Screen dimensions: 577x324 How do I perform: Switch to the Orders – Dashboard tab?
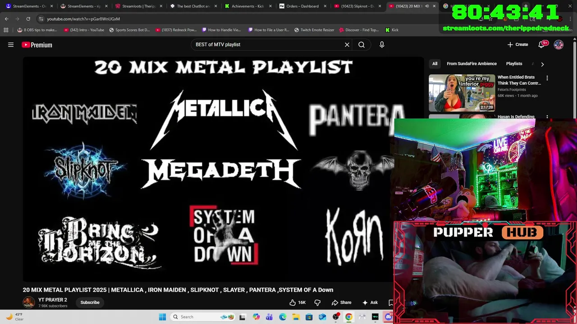pyautogui.click(x=302, y=6)
